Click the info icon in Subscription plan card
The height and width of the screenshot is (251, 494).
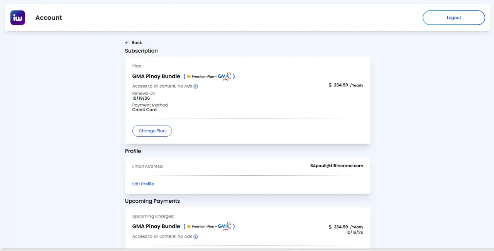(x=196, y=86)
